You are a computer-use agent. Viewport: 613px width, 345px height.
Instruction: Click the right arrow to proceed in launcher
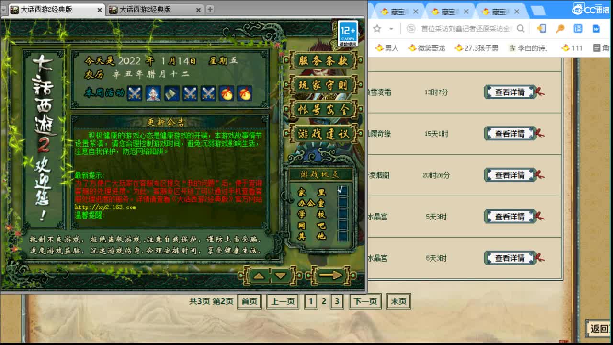[331, 276]
